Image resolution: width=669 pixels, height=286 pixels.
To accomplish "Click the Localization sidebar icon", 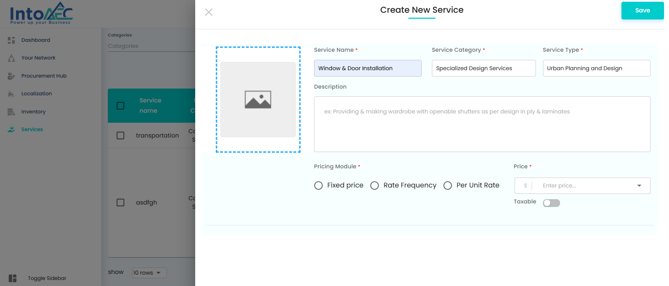I will [x=11, y=94].
